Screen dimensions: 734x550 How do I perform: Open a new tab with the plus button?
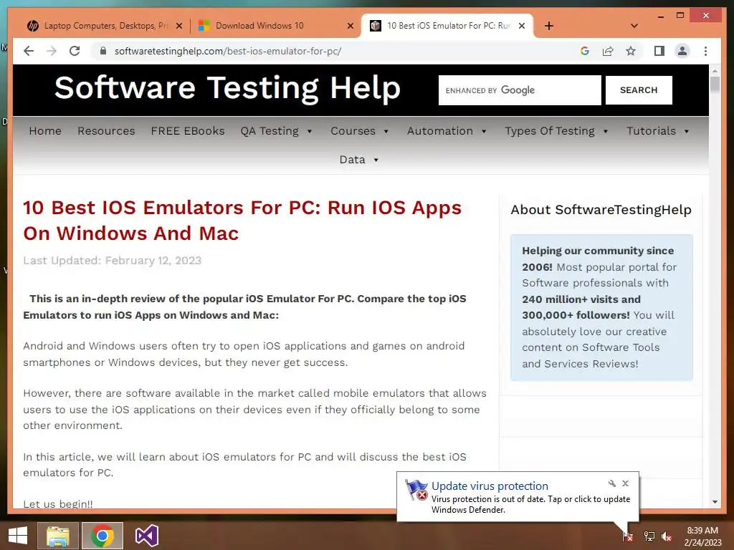(x=549, y=26)
